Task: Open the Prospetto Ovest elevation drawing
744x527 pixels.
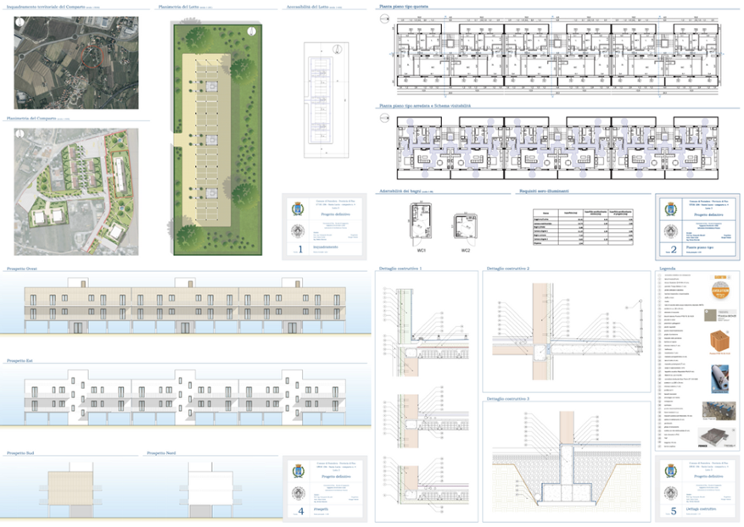Action: tap(186, 302)
